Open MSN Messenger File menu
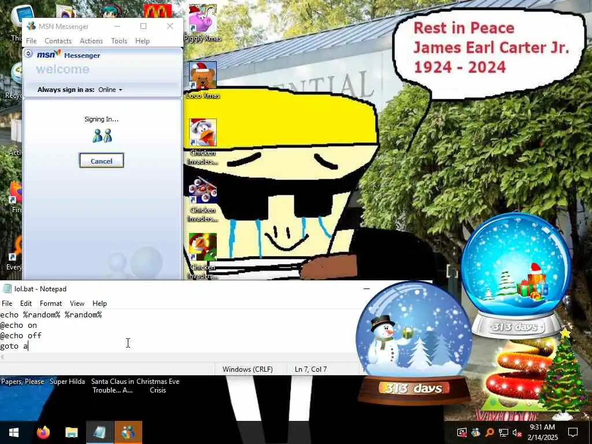Screen dimensions: 592x444 (x=31, y=41)
